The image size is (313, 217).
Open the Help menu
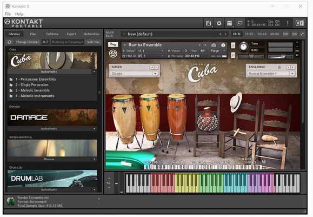coord(19,14)
